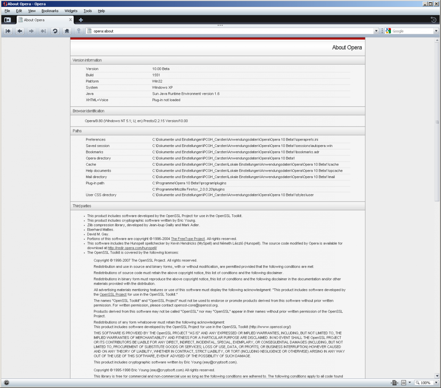441x388 pixels.
Task: Click the Opera logo in title bar
Action: coord(5,4)
